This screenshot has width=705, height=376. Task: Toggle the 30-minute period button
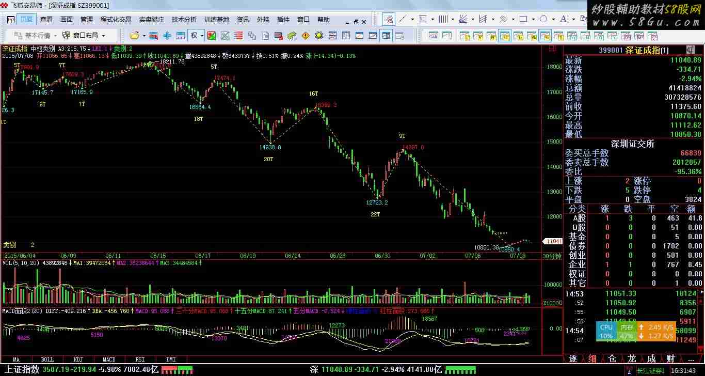click(505, 36)
